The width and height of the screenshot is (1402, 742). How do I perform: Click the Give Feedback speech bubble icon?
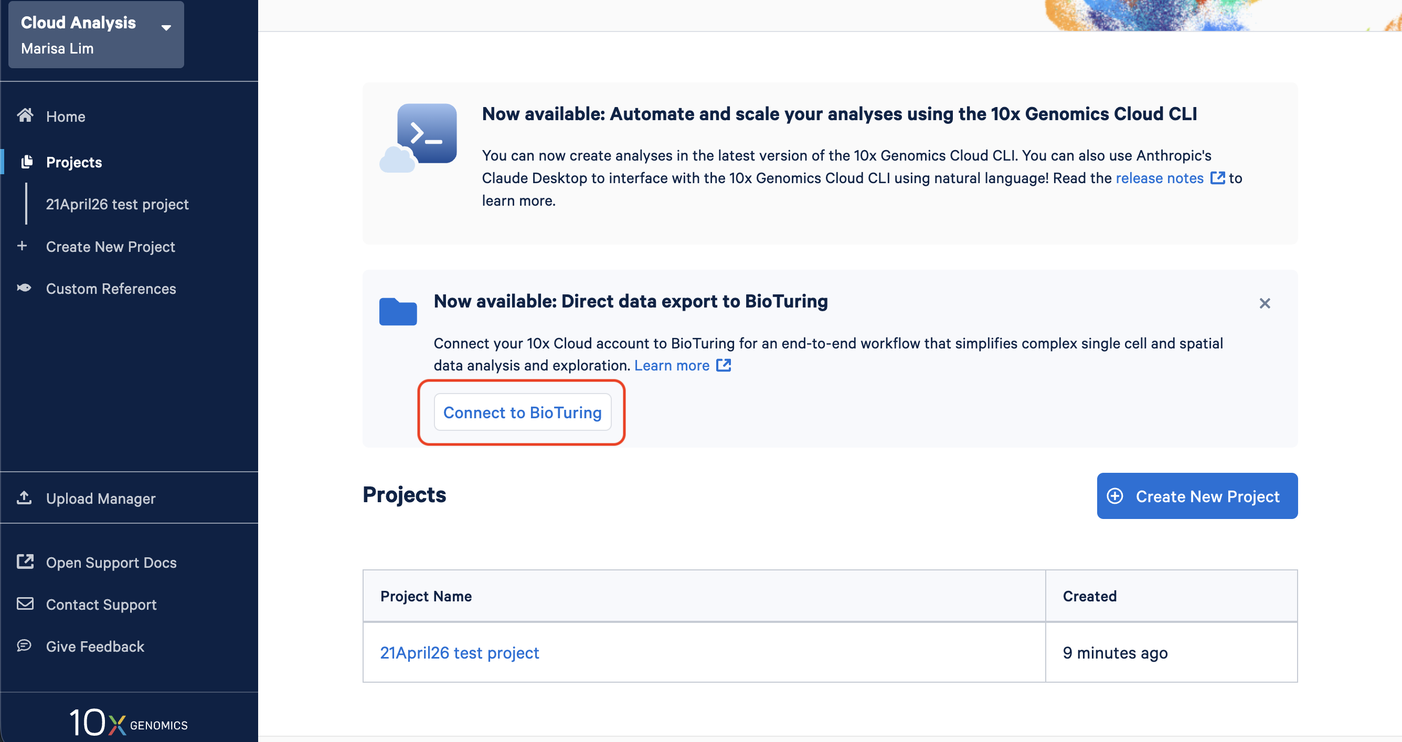pyautogui.click(x=24, y=645)
